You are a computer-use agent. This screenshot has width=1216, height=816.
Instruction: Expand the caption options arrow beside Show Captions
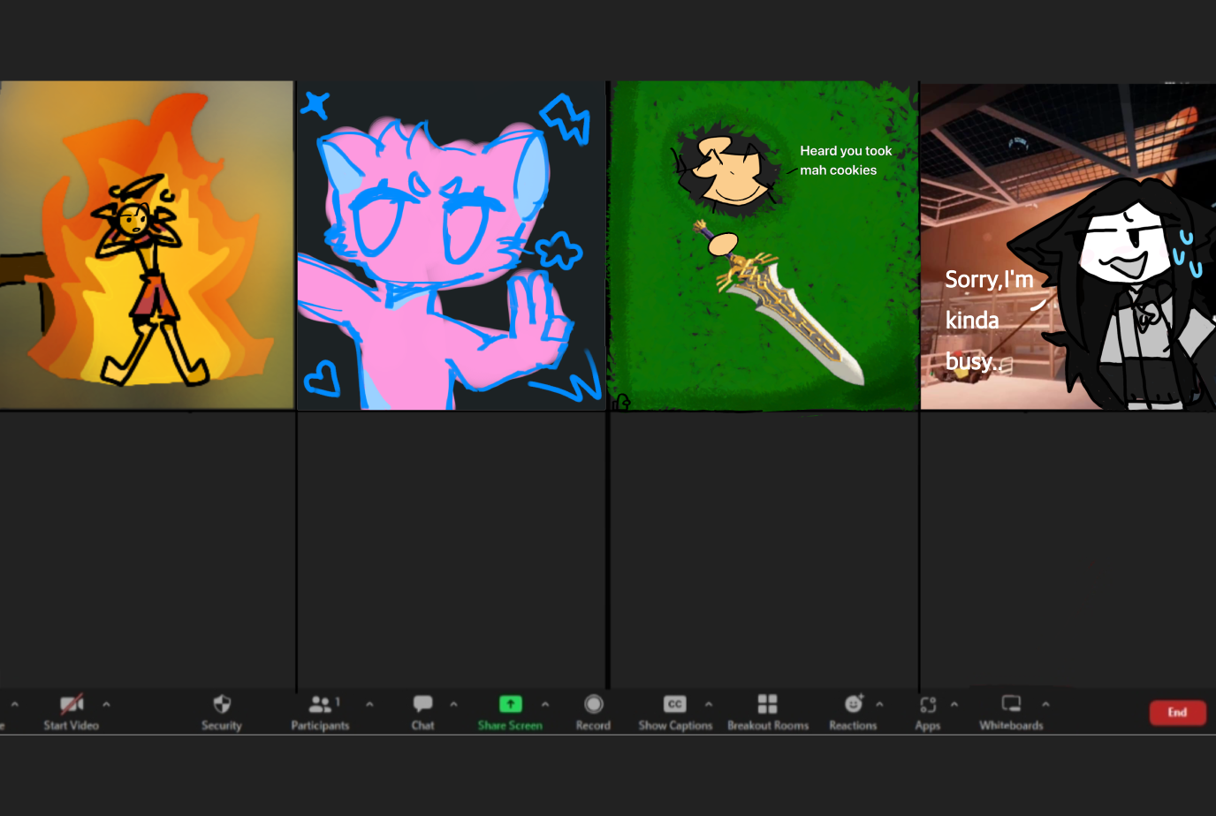(x=709, y=705)
